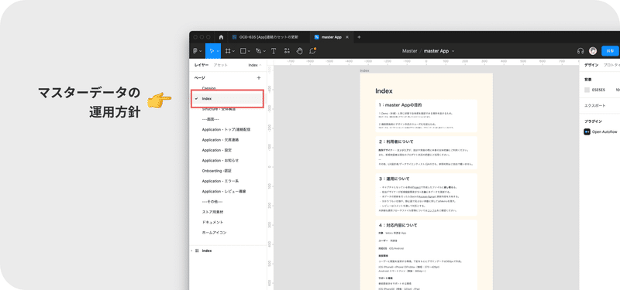Image resolution: width=620 pixels, height=290 pixels.
Task: Collapse the pages list via Index chevron
Action: point(260,65)
